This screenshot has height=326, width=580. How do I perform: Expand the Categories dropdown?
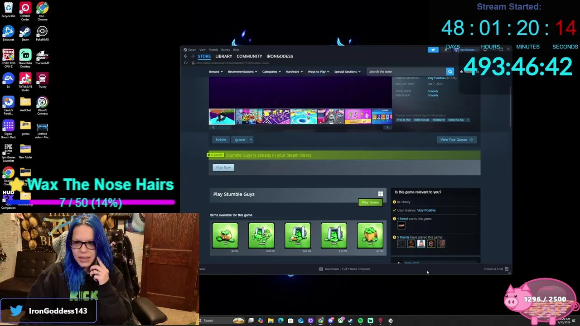click(271, 72)
